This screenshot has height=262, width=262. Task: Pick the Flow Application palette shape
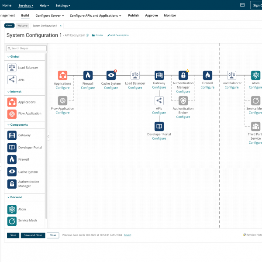pyautogui.click(x=12, y=114)
